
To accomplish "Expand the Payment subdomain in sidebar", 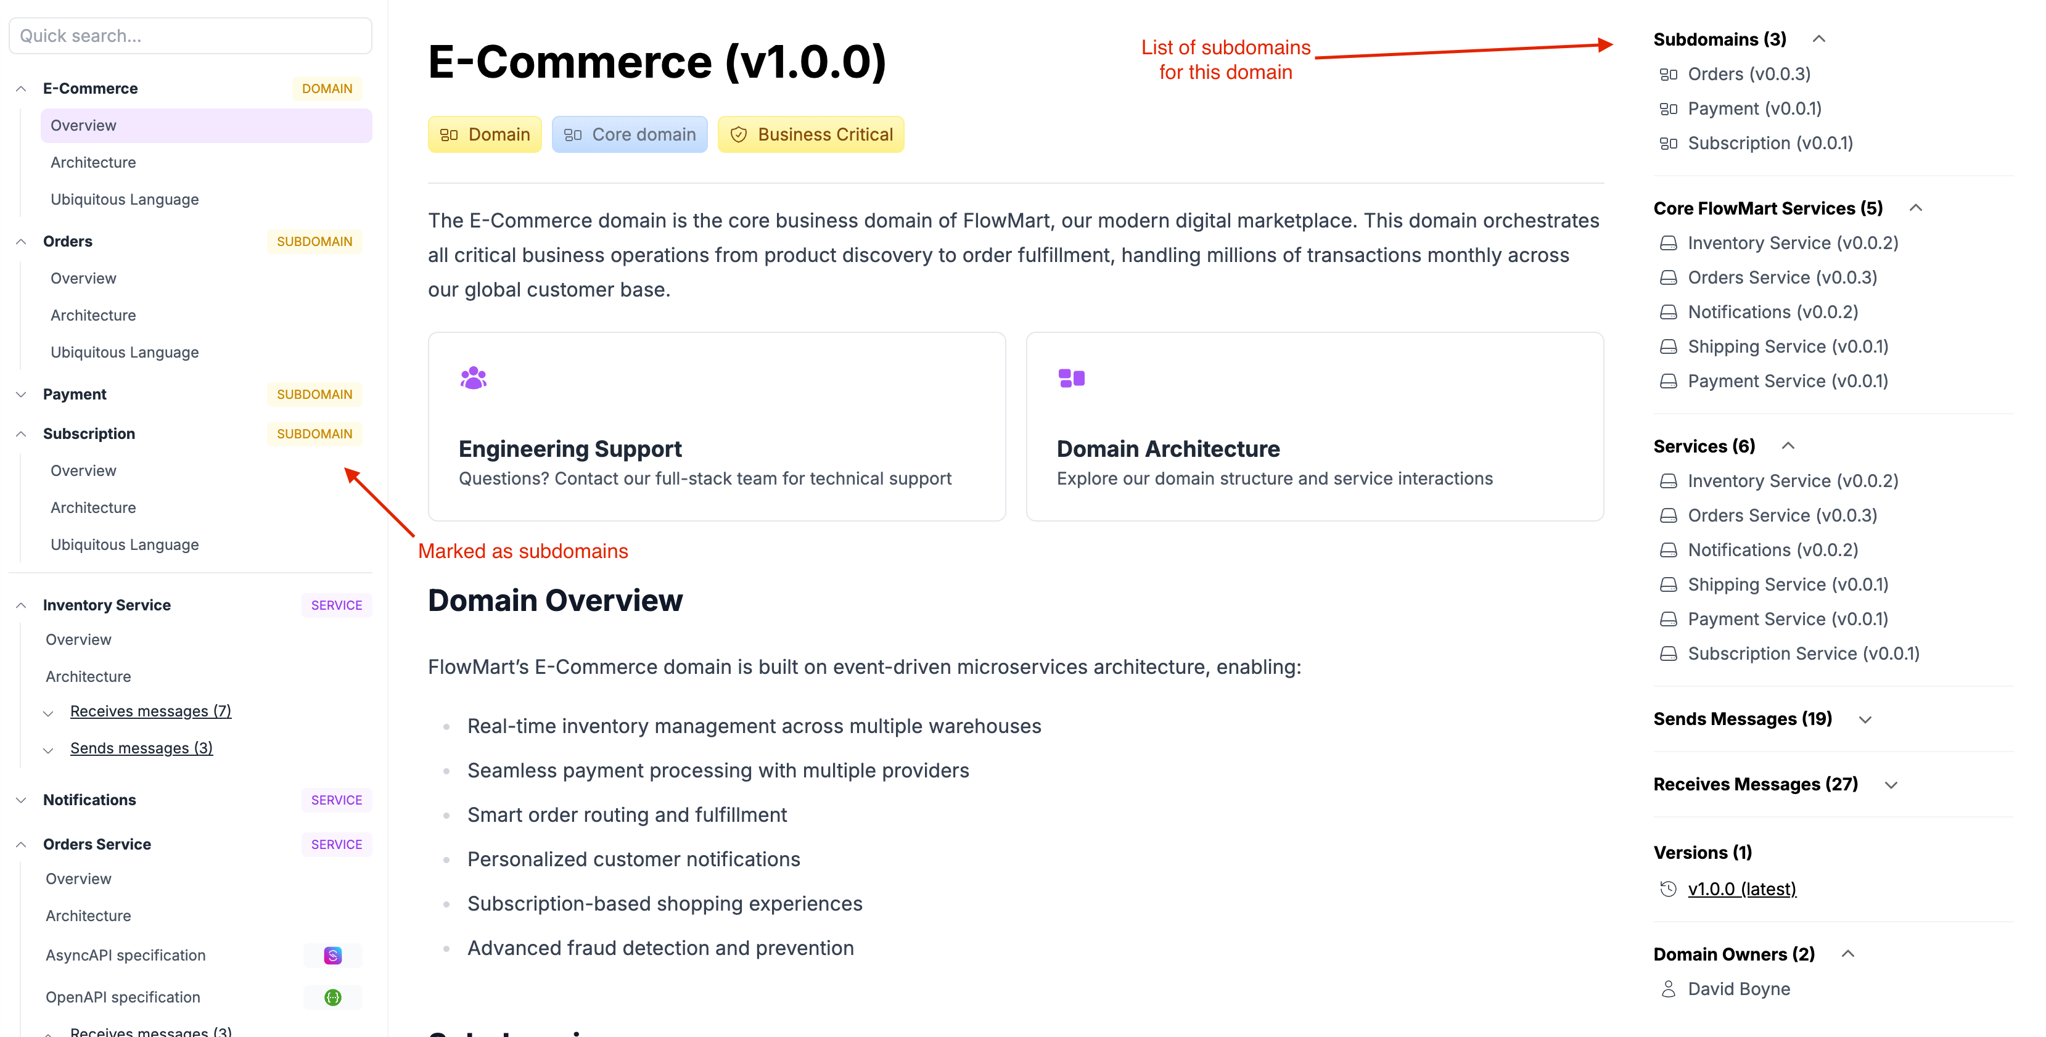I will (x=20, y=394).
